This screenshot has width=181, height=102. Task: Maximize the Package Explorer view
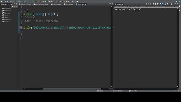[x=16, y=4]
